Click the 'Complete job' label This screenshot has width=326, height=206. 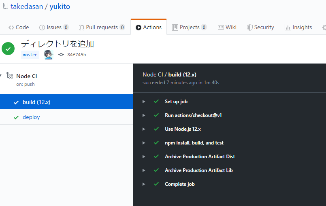[x=180, y=184]
